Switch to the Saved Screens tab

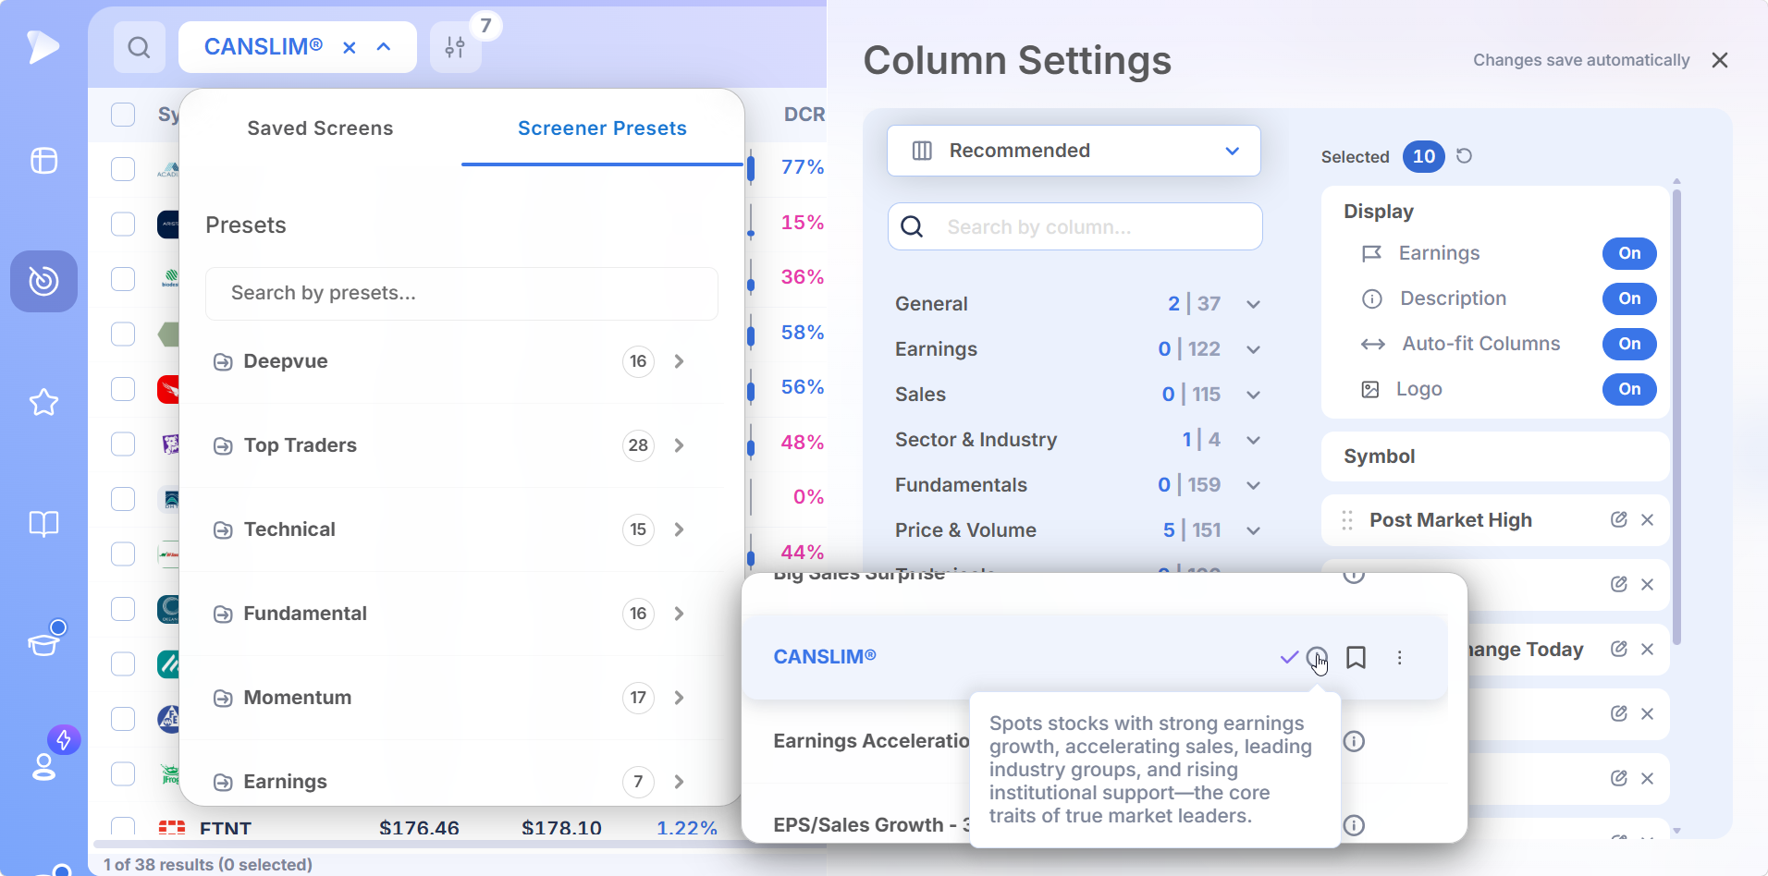[x=320, y=128]
